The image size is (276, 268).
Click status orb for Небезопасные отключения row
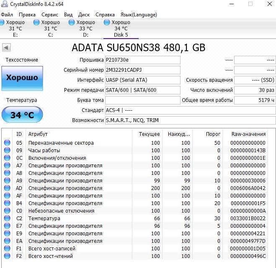[x=7, y=211]
